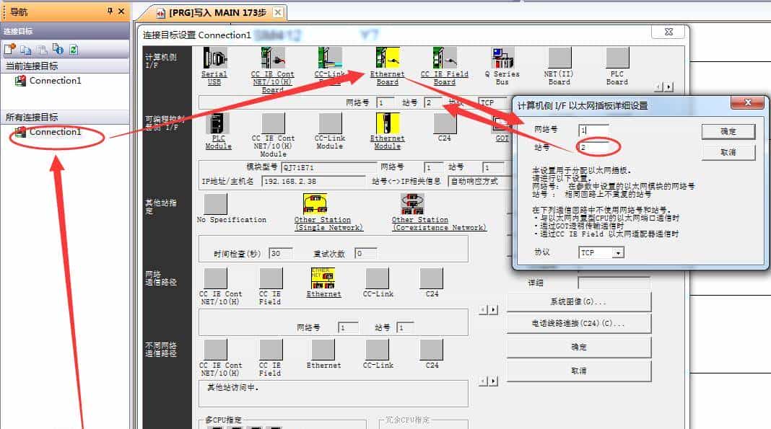The height and width of the screenshot is (429, 771).
Task: Select the Ethernet icon in network route row
Action: click(323, 278)
